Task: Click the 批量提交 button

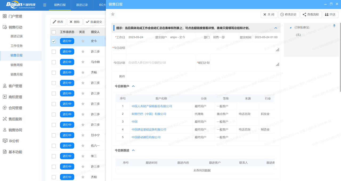Action: click(x=94, y=22)
